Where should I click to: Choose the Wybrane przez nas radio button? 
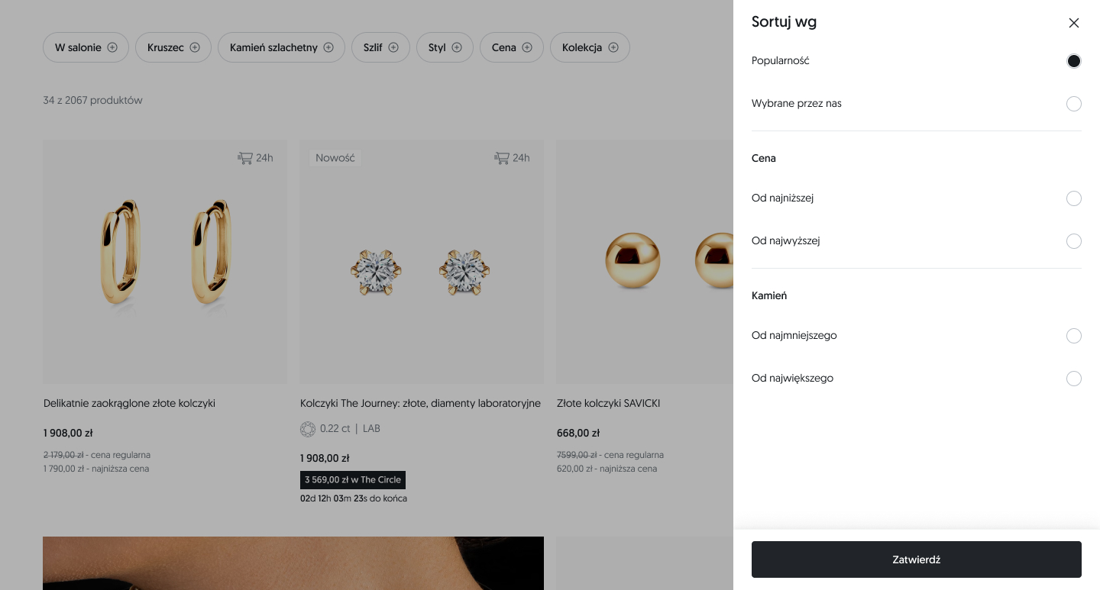(x=1073, y=104)
